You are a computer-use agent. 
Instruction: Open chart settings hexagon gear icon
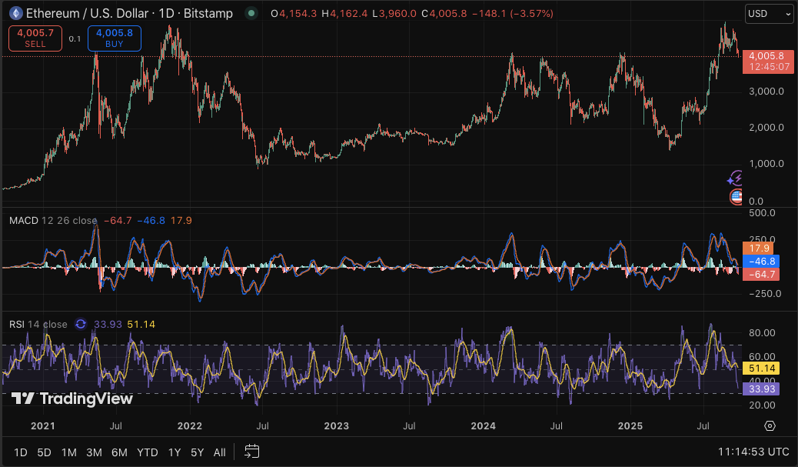(x=770, y=425)
